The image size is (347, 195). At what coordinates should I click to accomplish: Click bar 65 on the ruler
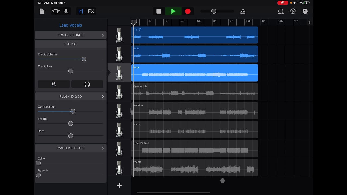199,21
